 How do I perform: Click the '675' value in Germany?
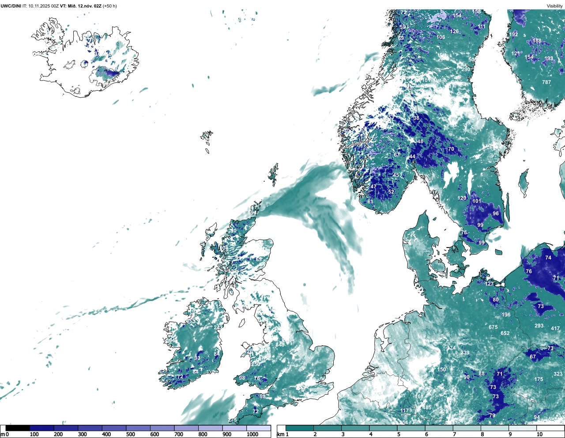[493, 327]
